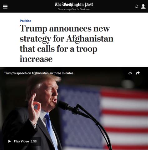Open the hamburger navigation menu
148x150 pixels.
(x=5, y=7)
